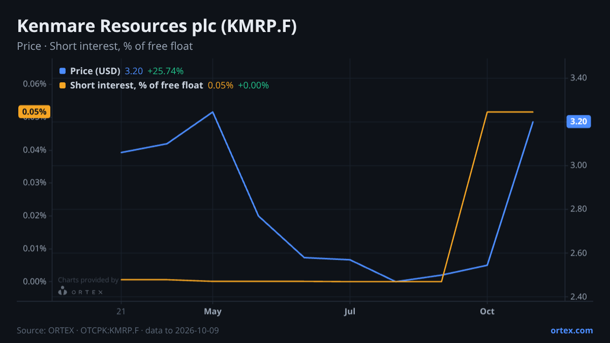Open the ortex.com link
Viewport: 610px width, 343px height.
(x=571, y=330)
